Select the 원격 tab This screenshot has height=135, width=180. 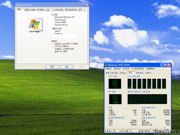click(80, 10)
